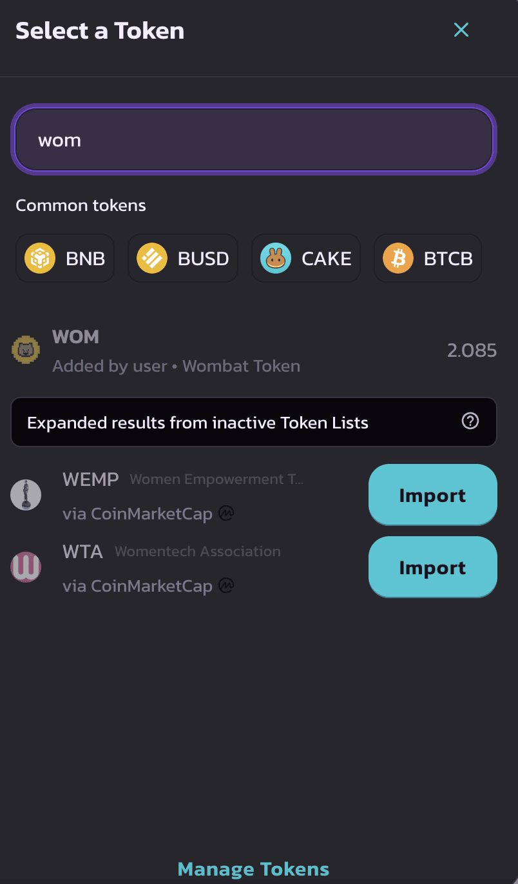Pick the CAKE common token chip
Image resolution: width=518 pixels, height=884 pixels.
coord(306,259)
